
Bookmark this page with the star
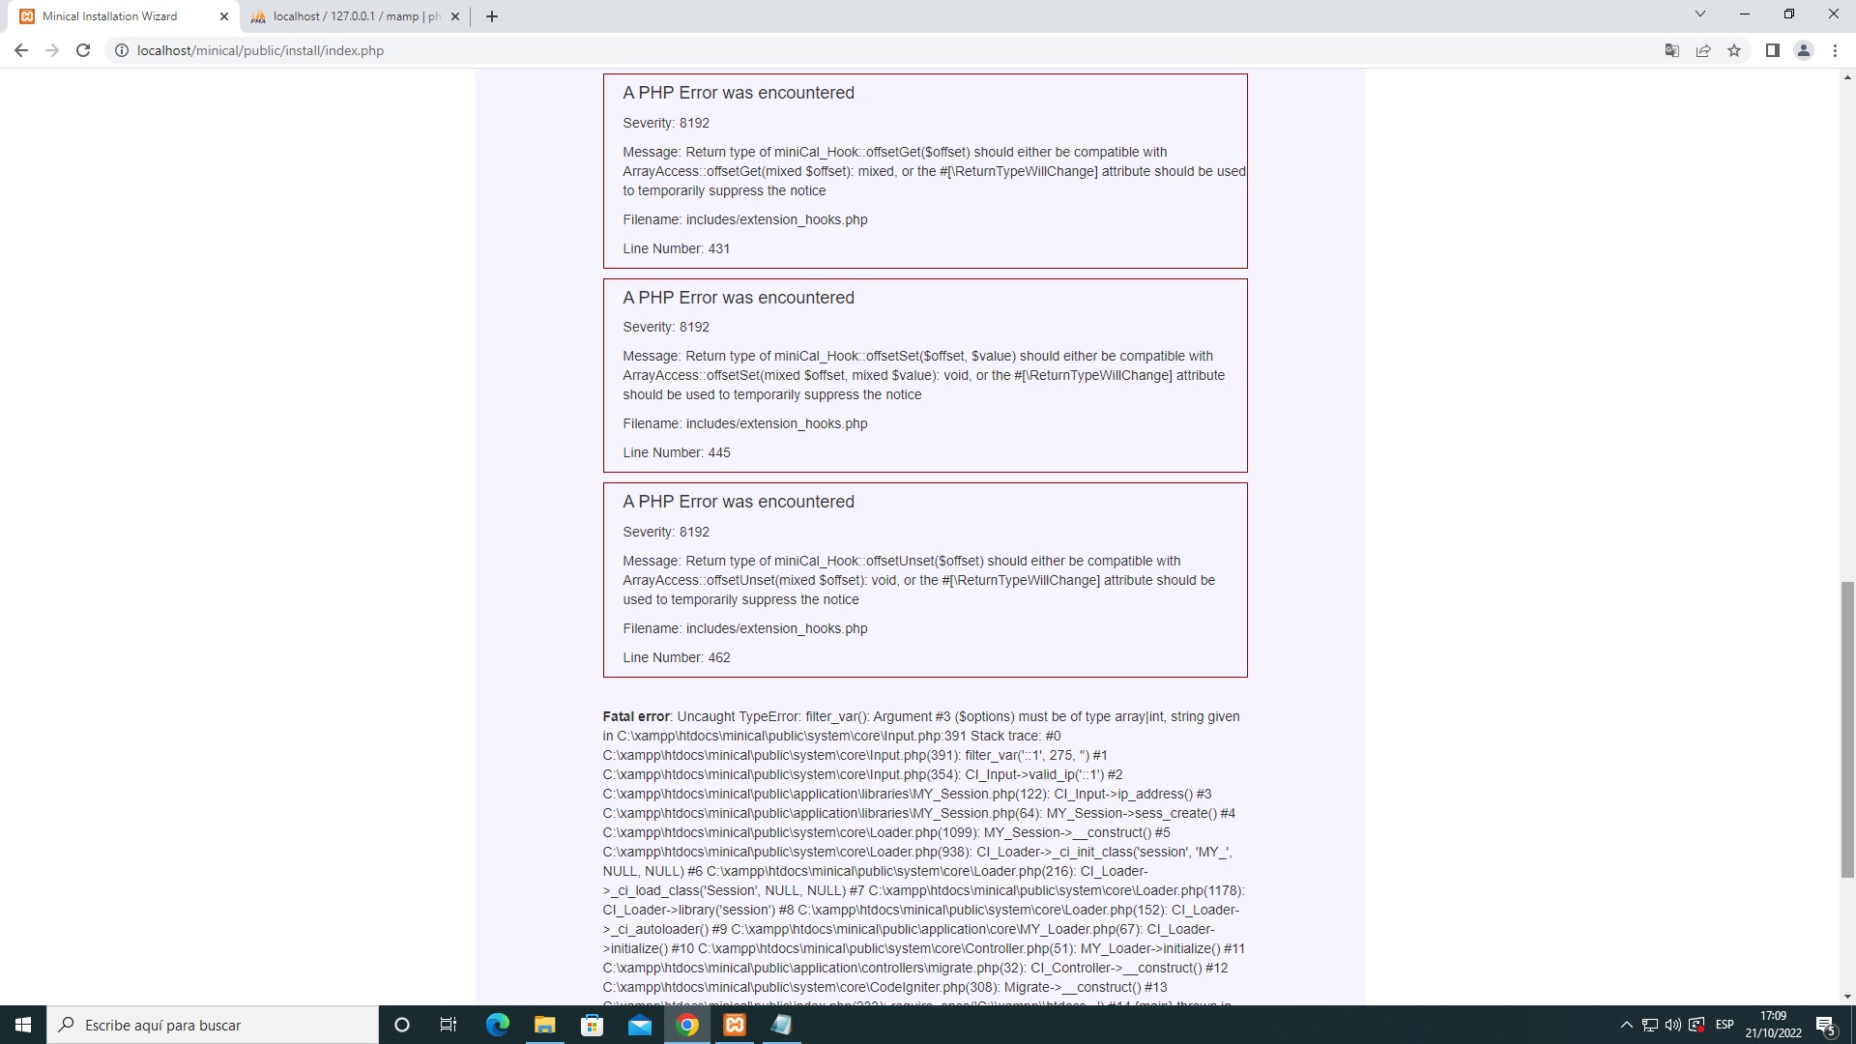tap(1734, 50)
